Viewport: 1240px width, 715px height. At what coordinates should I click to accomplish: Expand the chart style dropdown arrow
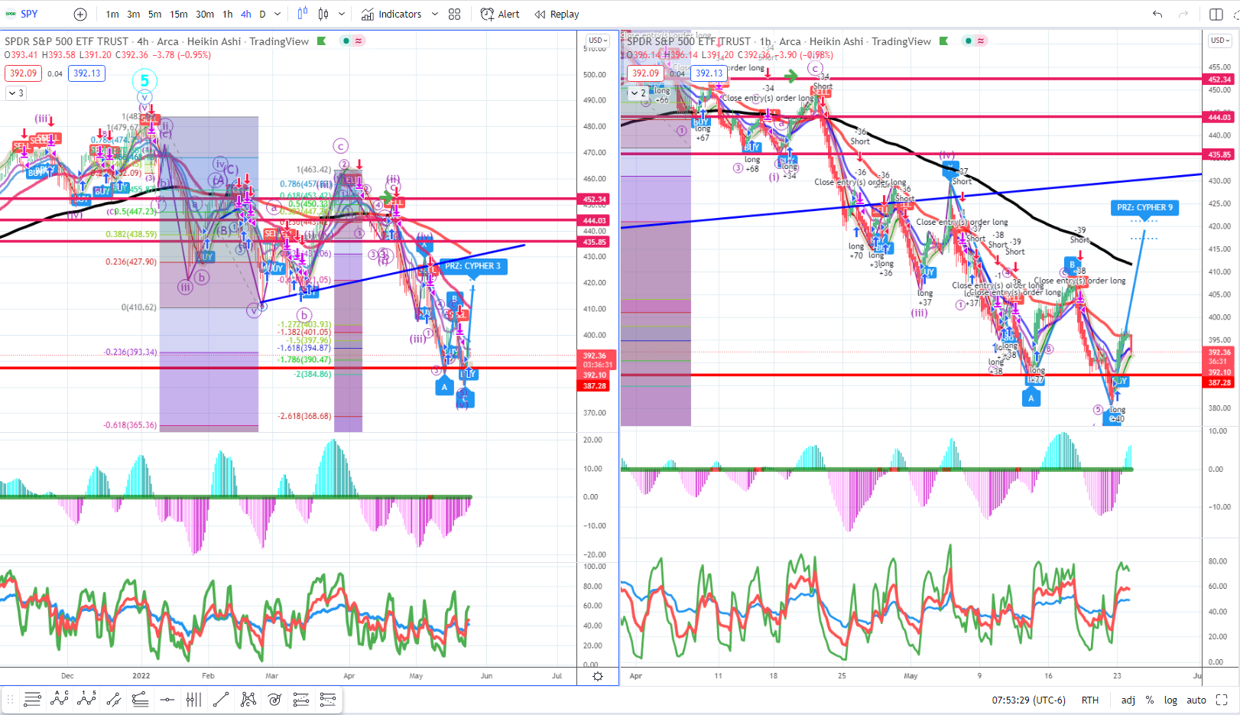[342, 14]
